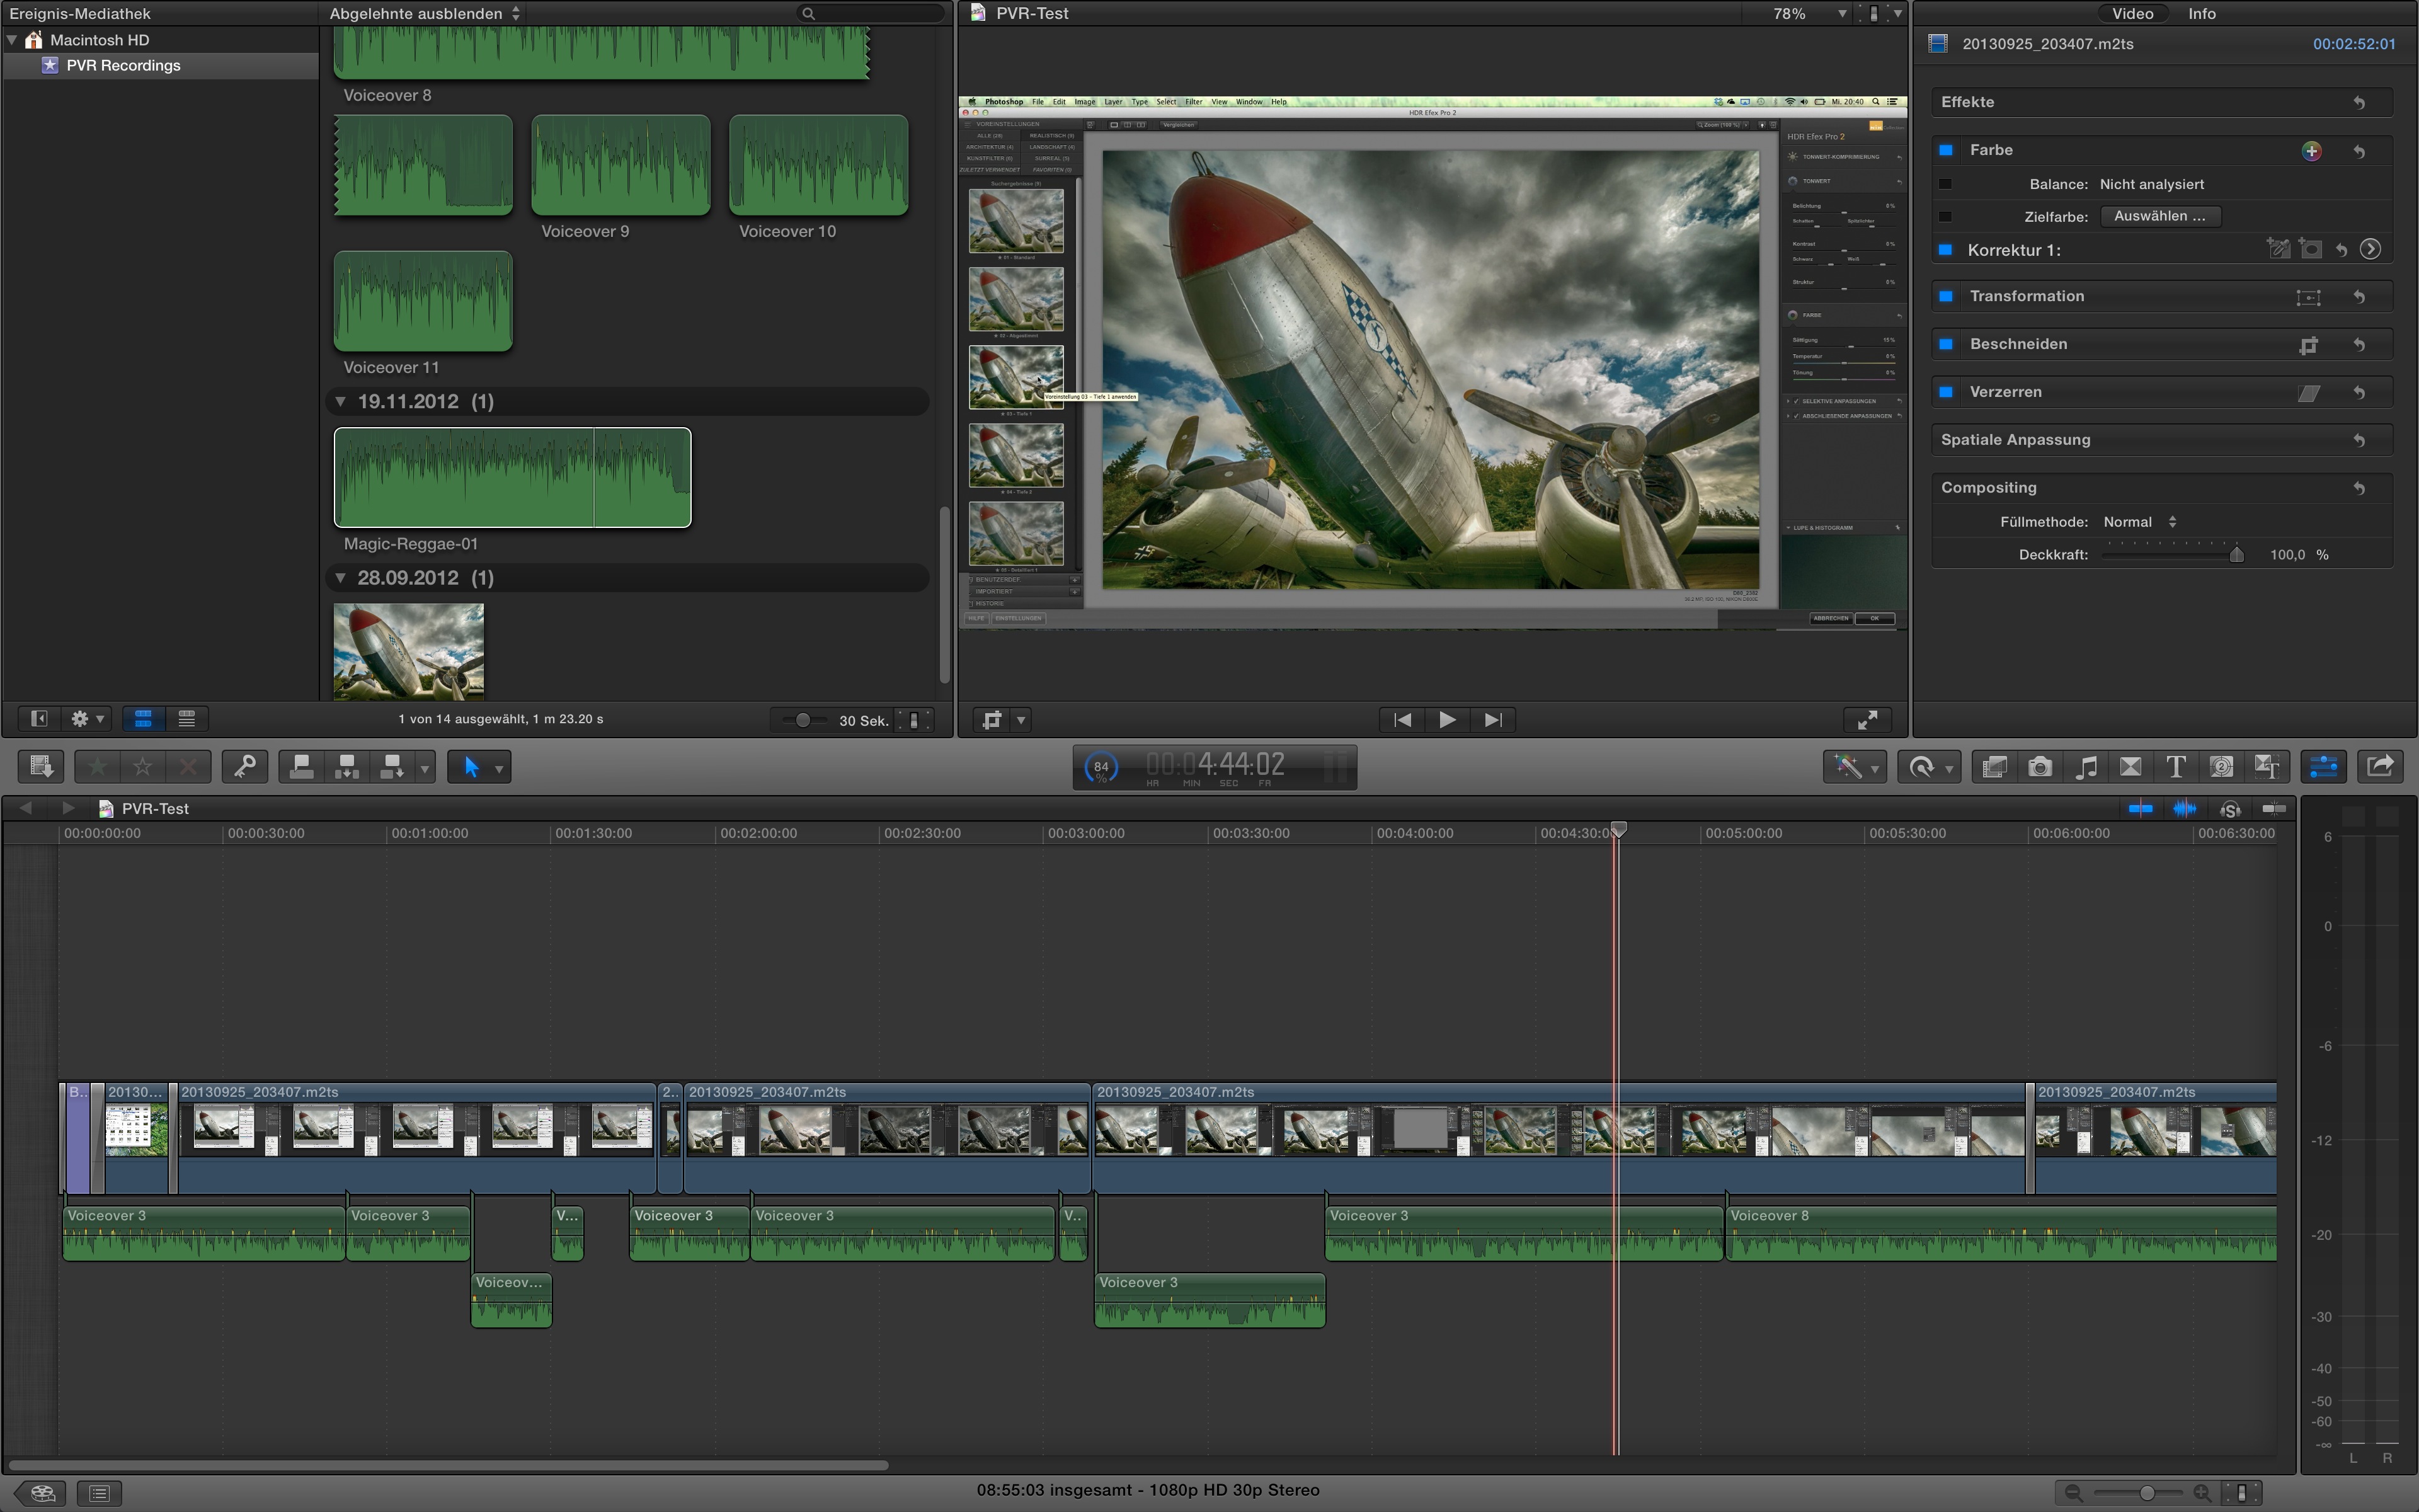Image resolution: width=2419 pixels, height=1512 pixels.
Task: Toggle audio skimming in timeline
Action: pyautogui.click(x=2185, y=808)
